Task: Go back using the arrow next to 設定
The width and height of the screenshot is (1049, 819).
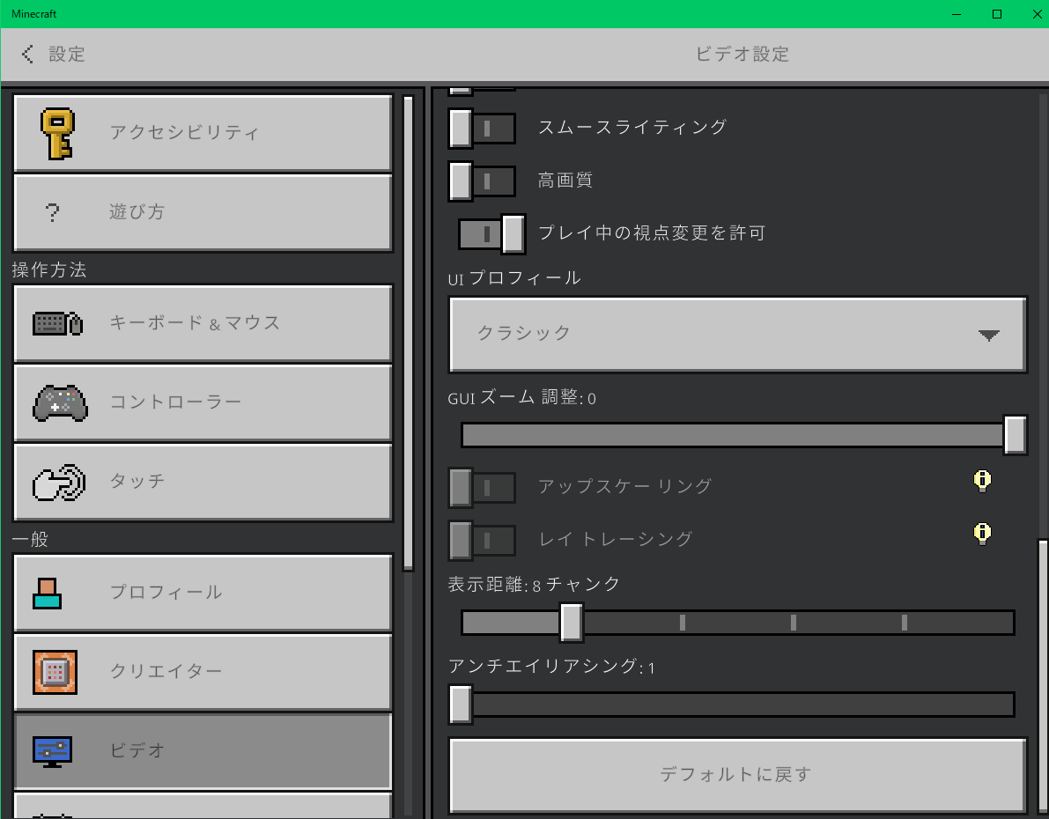Action: pyautogui.click(x=27, y=55)
